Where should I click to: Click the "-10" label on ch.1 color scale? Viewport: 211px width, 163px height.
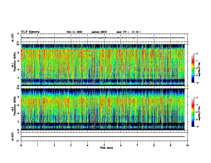pyautogui.click(x=197, y=83)
